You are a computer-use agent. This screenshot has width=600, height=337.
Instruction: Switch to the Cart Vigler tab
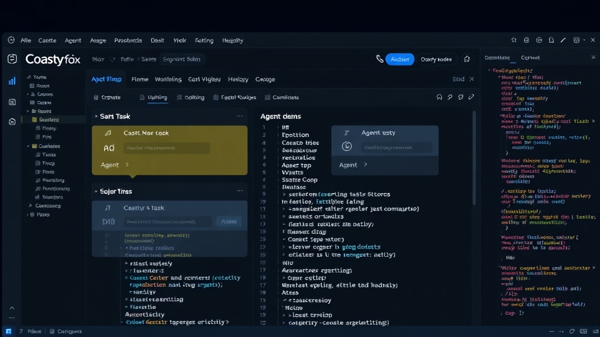pos(204,79)
